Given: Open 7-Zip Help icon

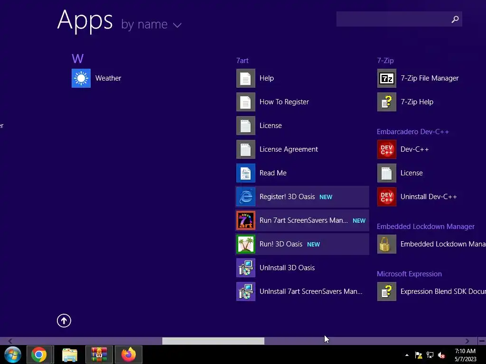Looking at the screenshot, I should pos(386,102).
